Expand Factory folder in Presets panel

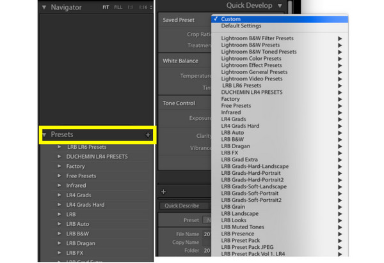pyautogui.click(x=60, y=166)
